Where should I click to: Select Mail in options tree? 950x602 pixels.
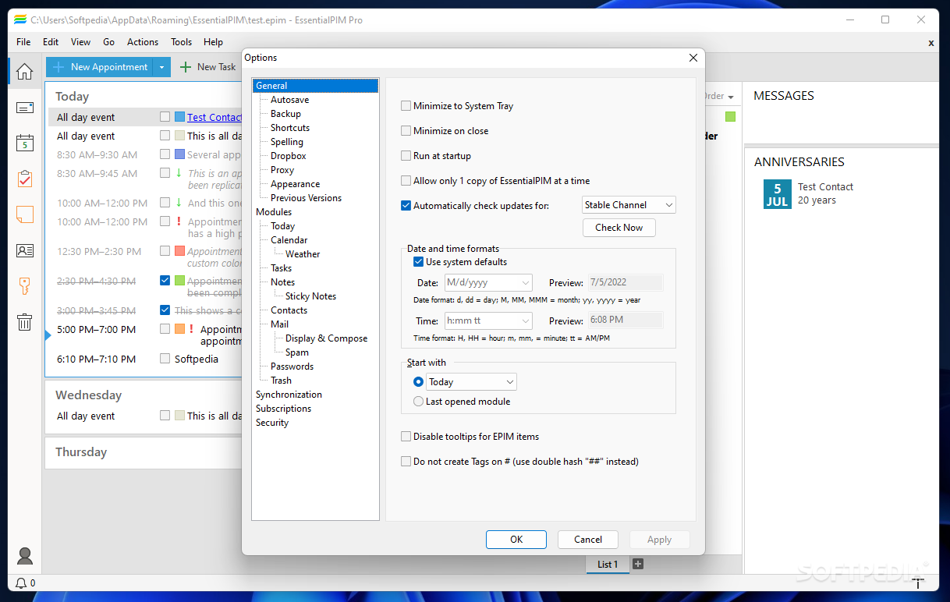pos(279,324)
